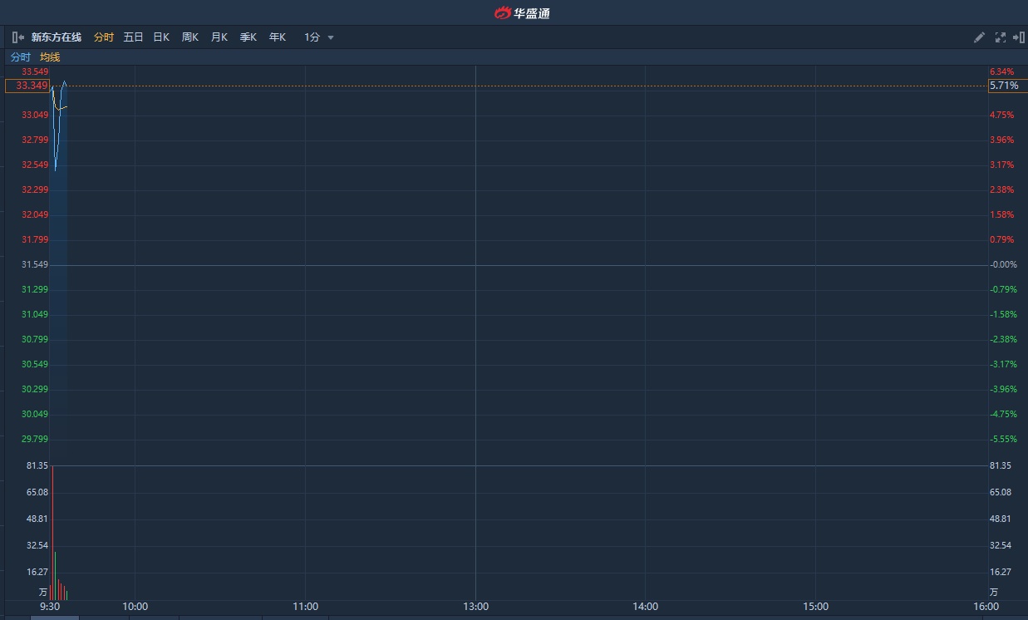Click the tallest volume bar at 9:30
Screen dimensions: 1028x620
[x=52, y=532]
